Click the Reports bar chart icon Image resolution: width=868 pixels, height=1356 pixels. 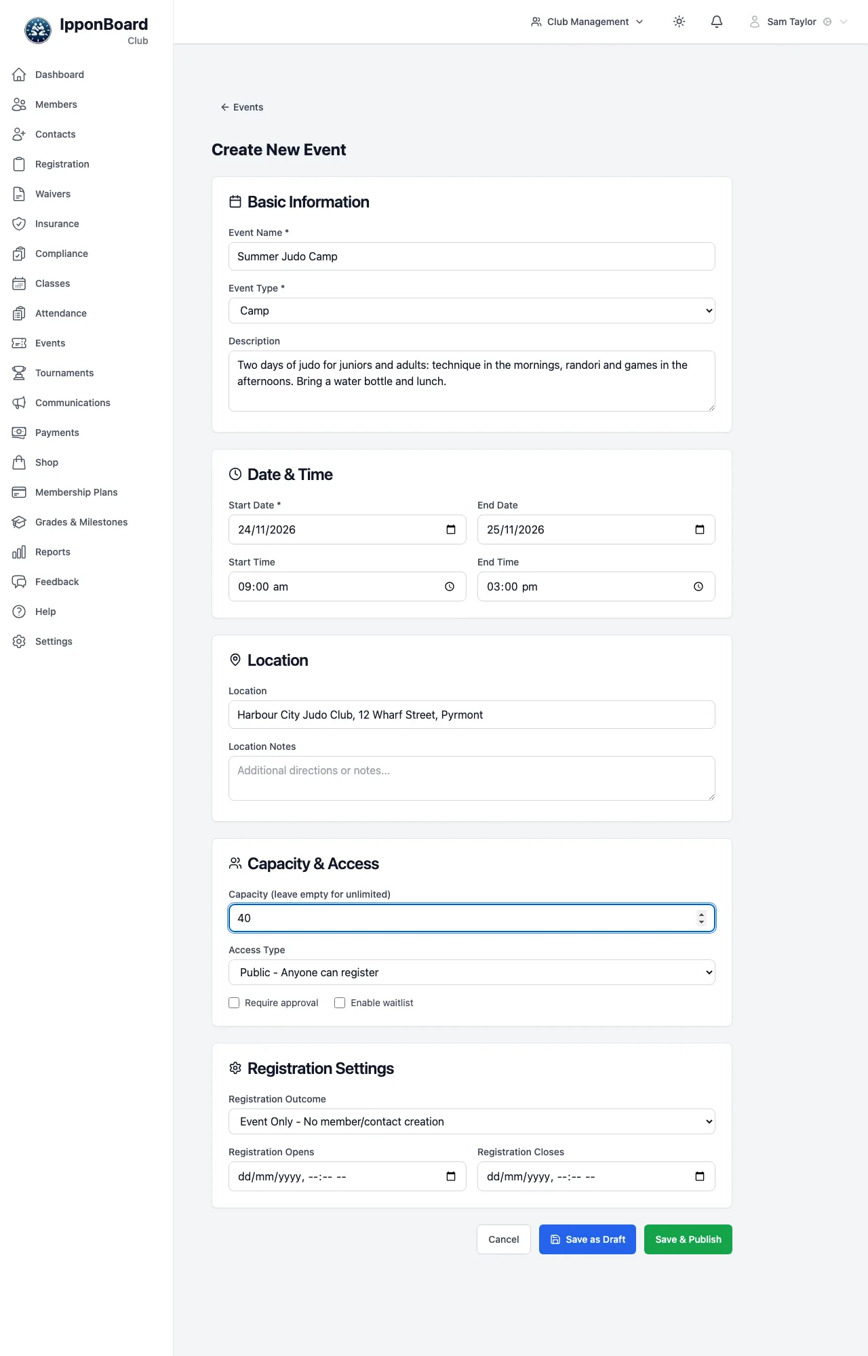coord(19,552)
